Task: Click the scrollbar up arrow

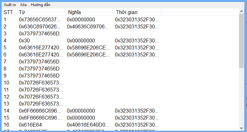Action: [x=241, y=11]
